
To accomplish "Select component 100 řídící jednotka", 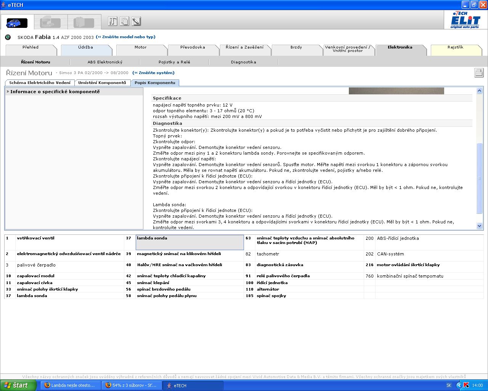I will coord(272,283).
